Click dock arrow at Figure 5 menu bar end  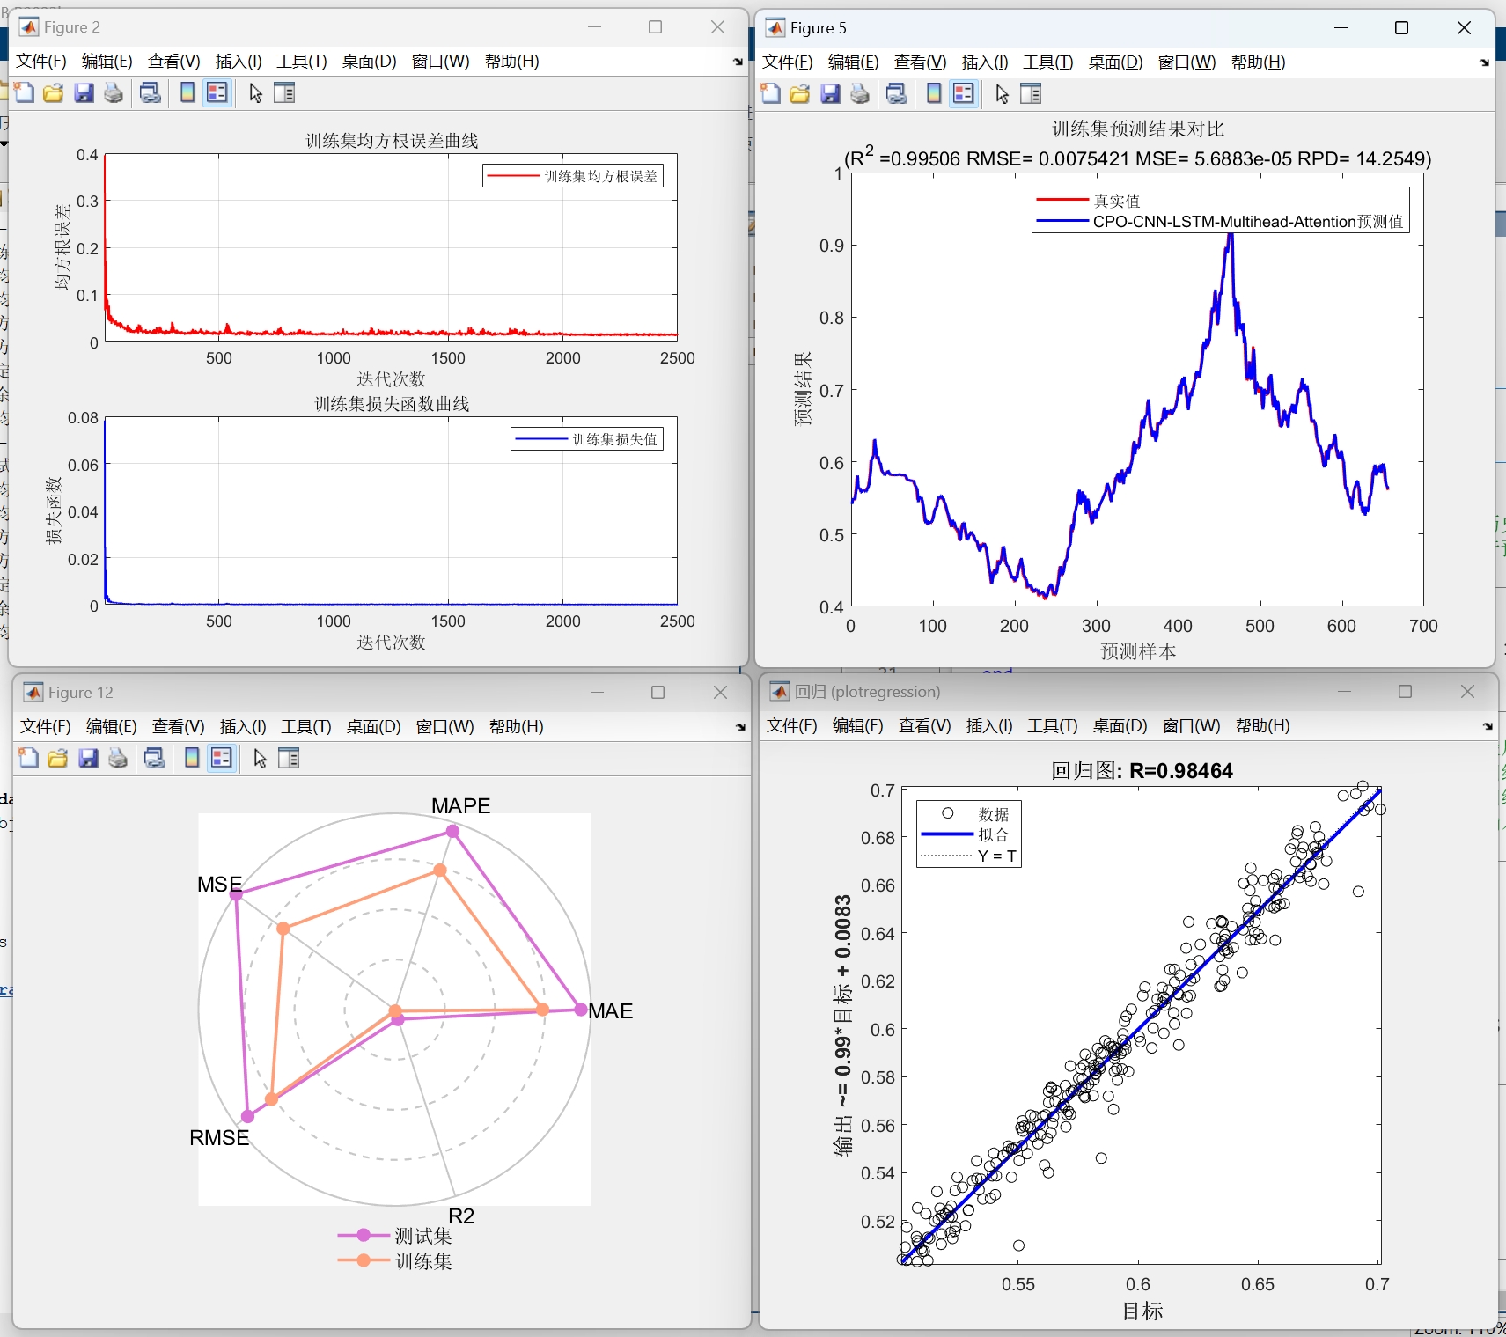point(1484,62)
